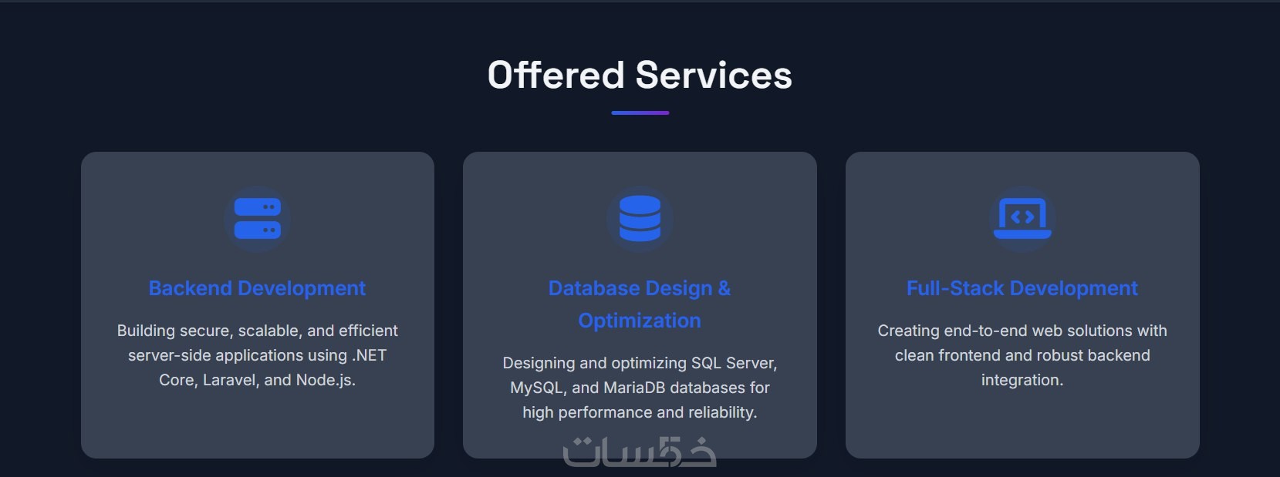Image resolution: width=1280 pixels, height=477 pixels.
Task: Click the word "Laravel" in backend description
Action: (230, 380)
